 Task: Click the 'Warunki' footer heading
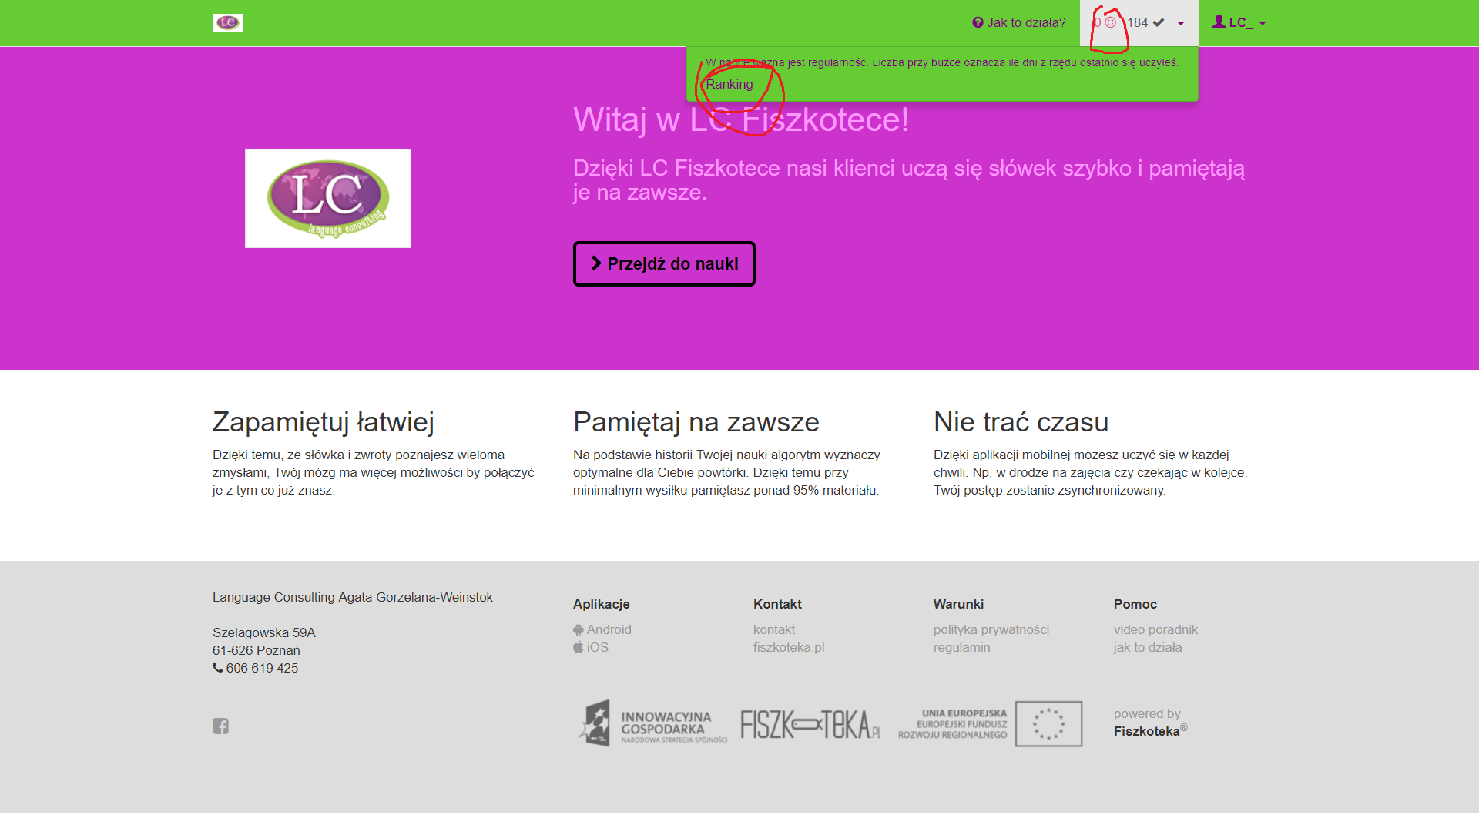[959, 605]
